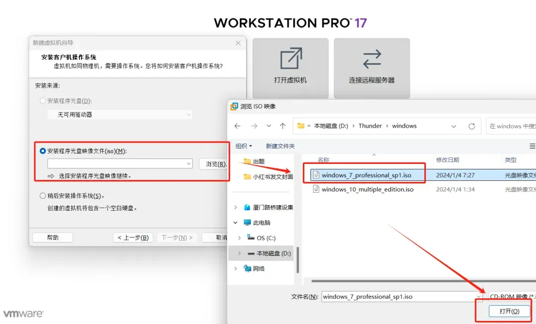The height and width of the screenshot is (324, 536).
Task: Click the 本地磁盘 (D:) breadcrumb
Action: tap(331, 126)
